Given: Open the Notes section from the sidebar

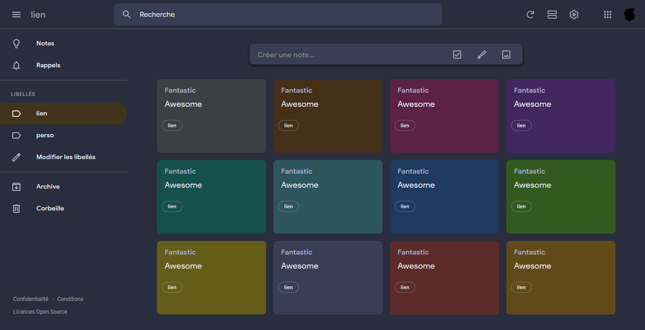Looking at the screenshot, I should 45,43.
